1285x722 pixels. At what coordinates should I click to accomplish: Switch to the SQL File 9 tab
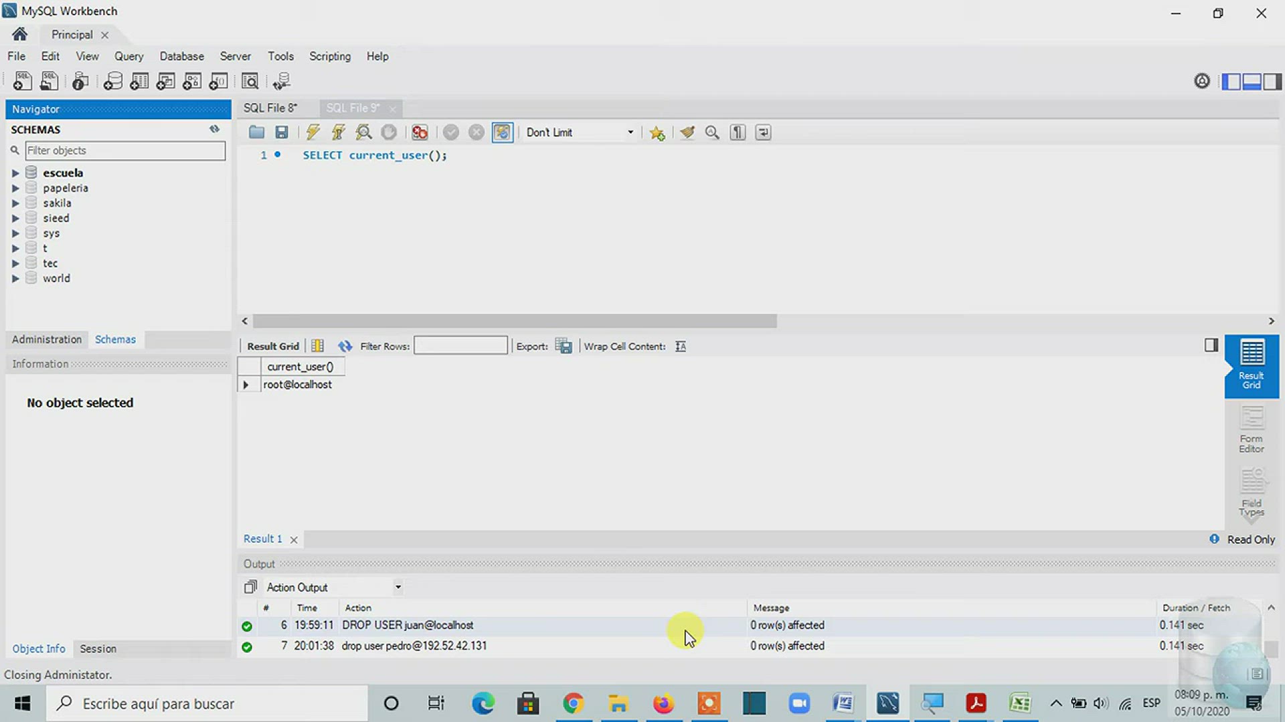(x=353, y=108)
